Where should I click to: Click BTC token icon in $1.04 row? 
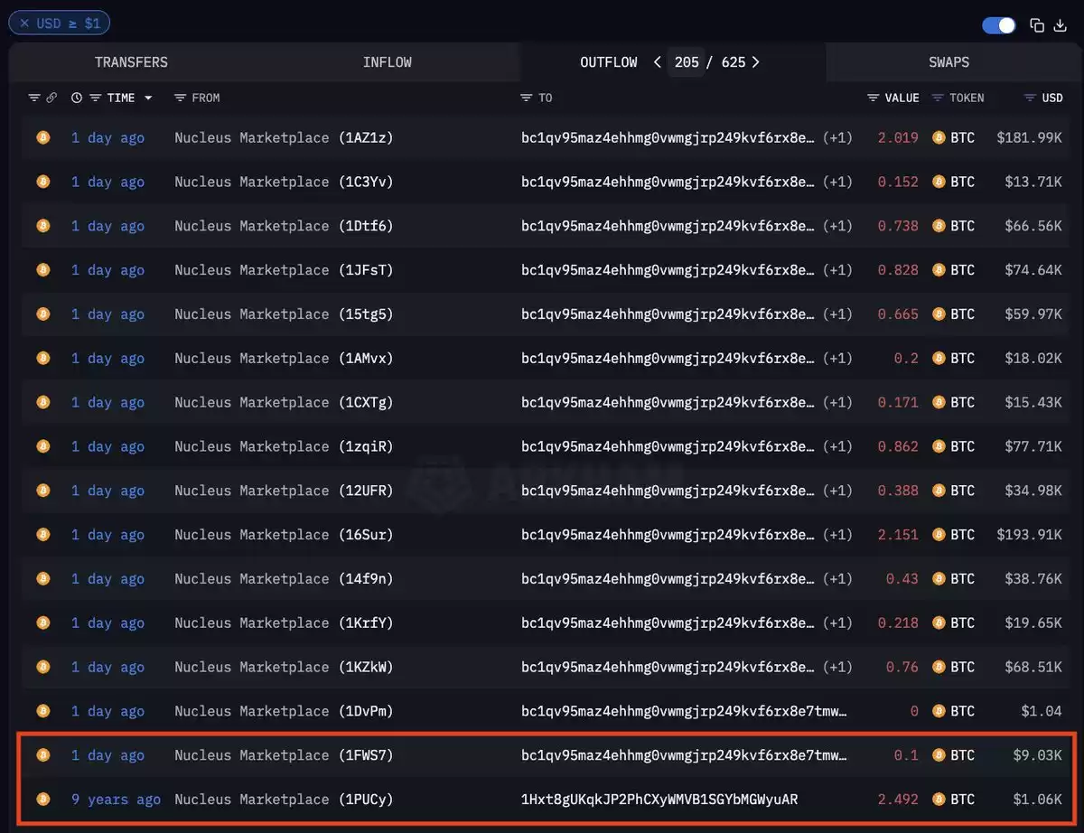click(x=939, y=711)
